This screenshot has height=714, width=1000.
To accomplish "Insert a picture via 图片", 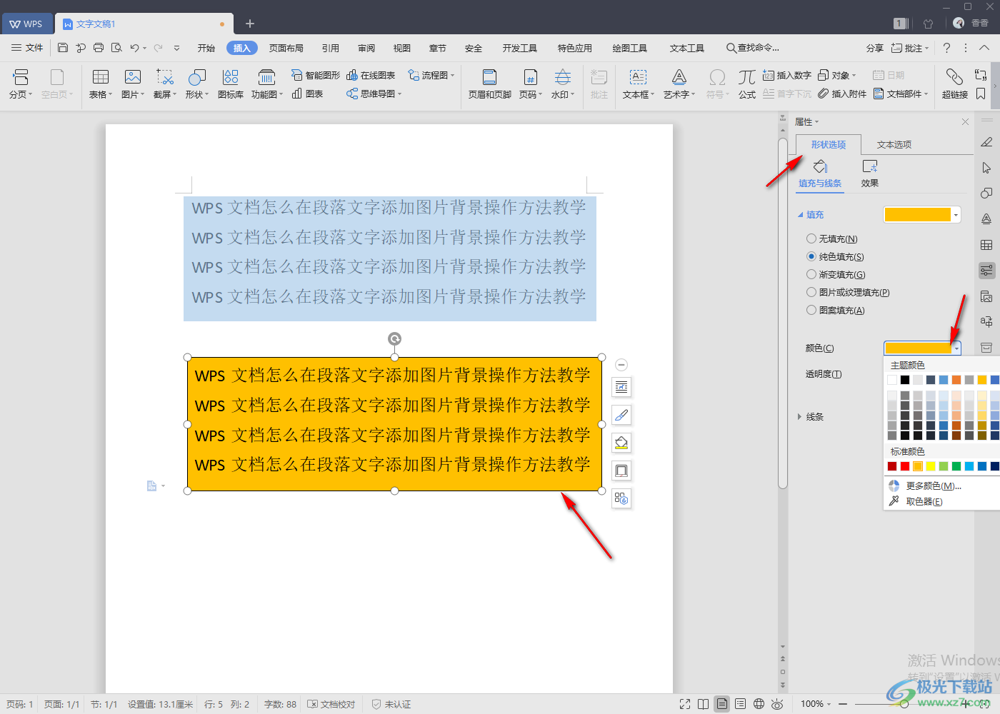I will point(132,84).
